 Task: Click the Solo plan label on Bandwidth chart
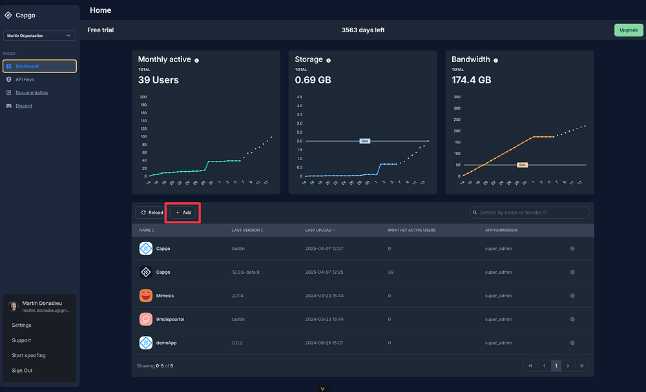click(x=523, y=165)
